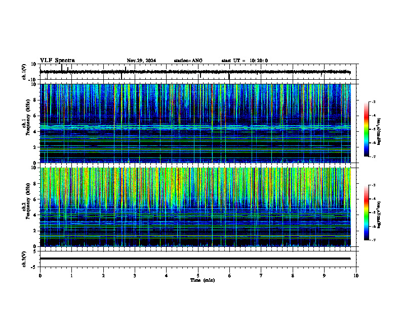Select the "start UT = 10:20:0" text

[x=245, y=61]
